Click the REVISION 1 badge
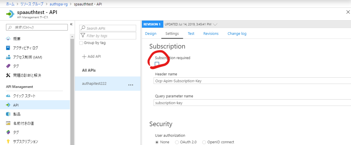This screenshot has width=351, height=145. (152, 24)
